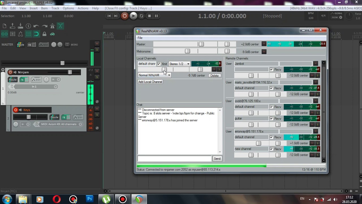Mute the Ninjam track
The width and height of the screenshot is (362, 204).
pos(97,71)
